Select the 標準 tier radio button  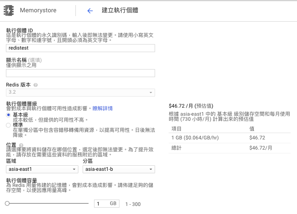click(x=8, y=125)
